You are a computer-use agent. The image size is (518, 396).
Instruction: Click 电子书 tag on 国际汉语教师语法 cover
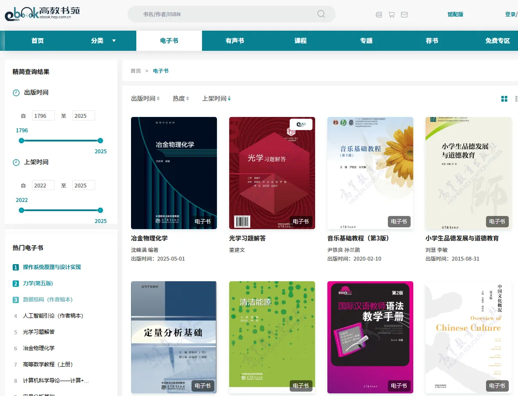[399, 385]
